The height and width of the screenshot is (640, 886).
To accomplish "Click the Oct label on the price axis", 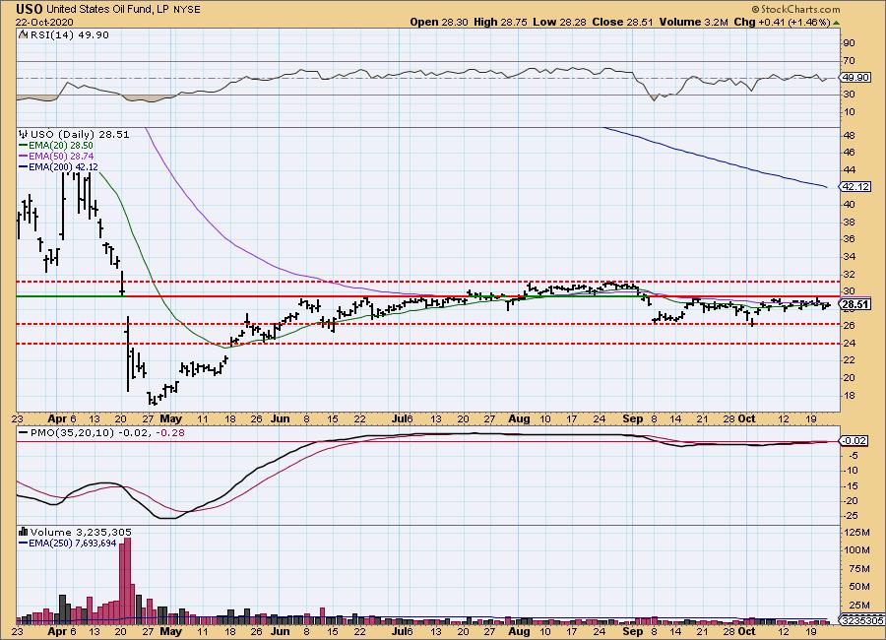I will tap(747, 418).
